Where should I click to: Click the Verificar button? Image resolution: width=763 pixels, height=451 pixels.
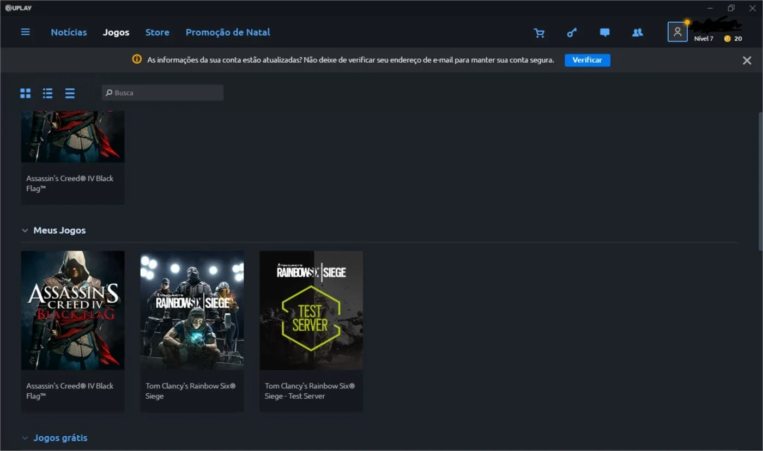[588, 60]
